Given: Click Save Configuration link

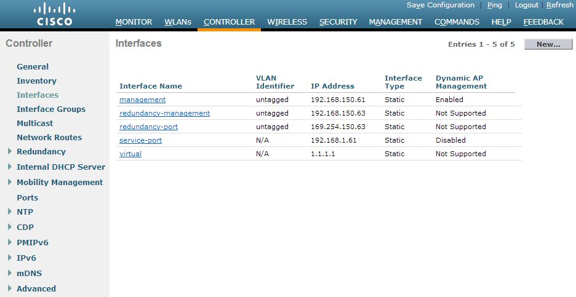Looking at the screenshot, I should coord(441,5).
